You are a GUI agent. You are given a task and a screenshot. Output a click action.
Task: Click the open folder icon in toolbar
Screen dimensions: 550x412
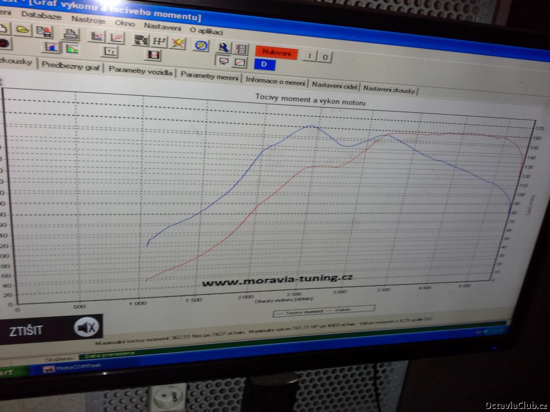(22, 30)
